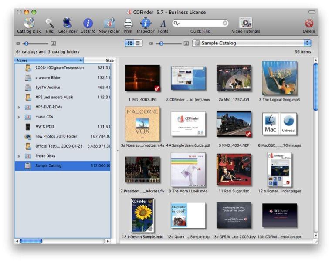Clear the Quick Find search field
The width and height of the screenshot is (332, 263).
pyautogui.click(x=225, y=23)
